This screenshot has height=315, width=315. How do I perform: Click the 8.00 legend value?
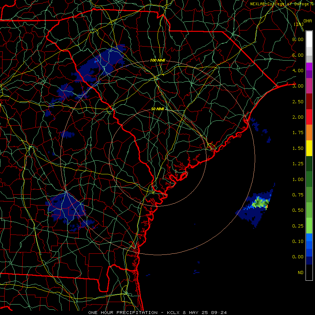(298, 39)
